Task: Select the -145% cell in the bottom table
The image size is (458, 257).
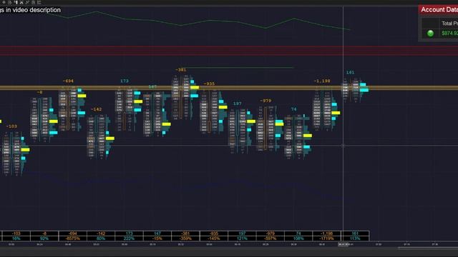Action: [x=214, y=238]
